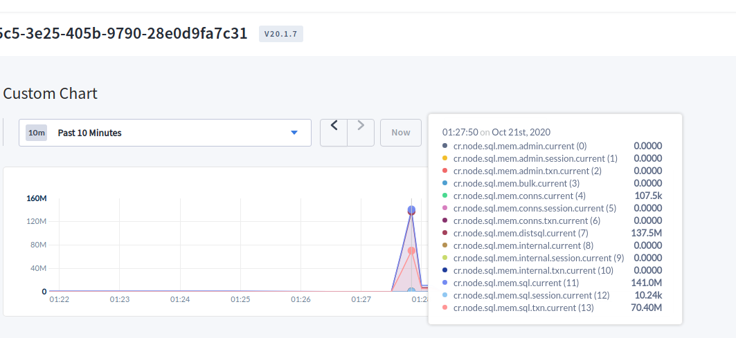
Task: Click cr.node.sql.mem.sql.txn.current (13) legend entry
Action: (523, 308)
